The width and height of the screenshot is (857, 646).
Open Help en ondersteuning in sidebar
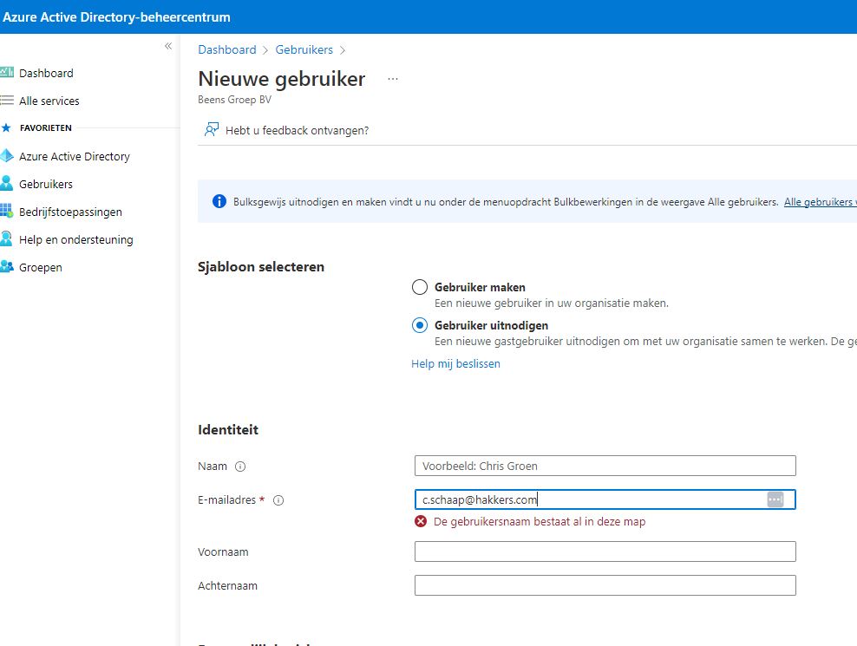click(76, 240)
